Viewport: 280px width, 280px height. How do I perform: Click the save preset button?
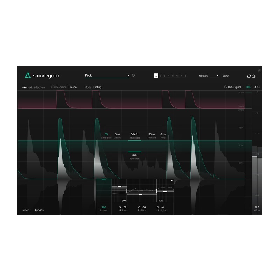(x=225, y=76)
